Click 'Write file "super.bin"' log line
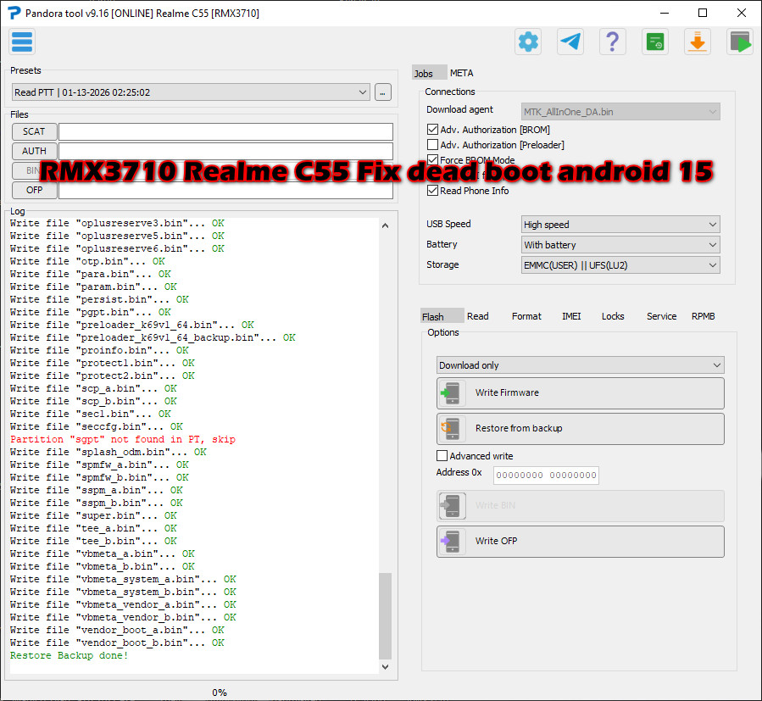Image resolution: width=762 pixels, height=701 pixels. click(x=93, y=515)
